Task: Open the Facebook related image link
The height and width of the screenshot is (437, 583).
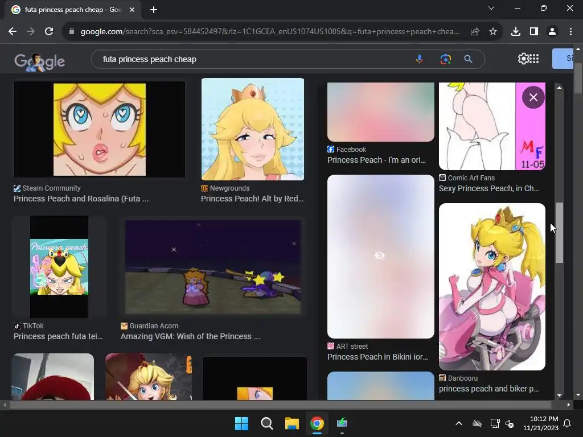Action: click(376, 160)
